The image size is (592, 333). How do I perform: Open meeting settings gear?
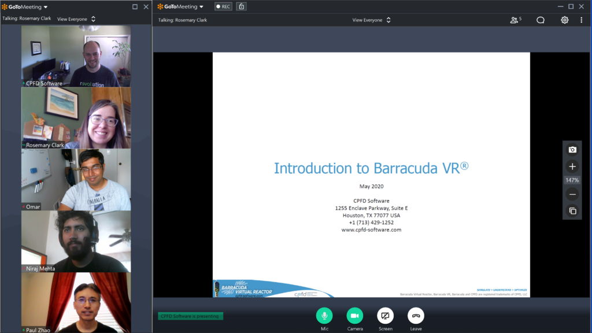point(565,19)
